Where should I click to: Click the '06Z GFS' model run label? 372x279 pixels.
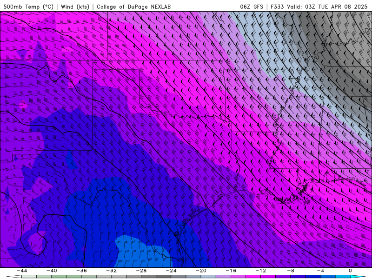[x=252, y=7]
